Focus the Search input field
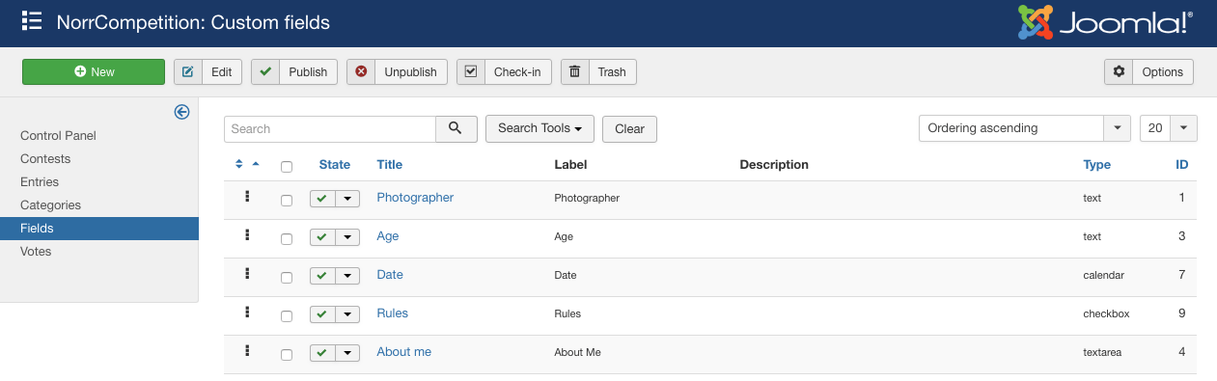1217x381 pixels. pos(330,128)
